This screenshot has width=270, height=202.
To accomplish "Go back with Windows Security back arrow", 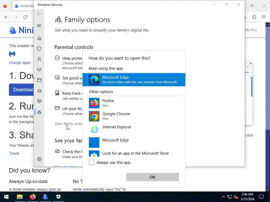I will [x=39, y=14].
